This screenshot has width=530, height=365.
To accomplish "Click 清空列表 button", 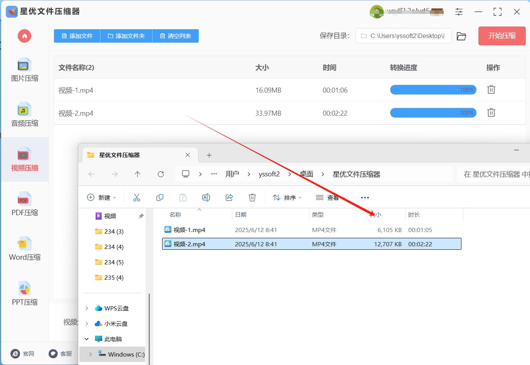I will [176, 36].
